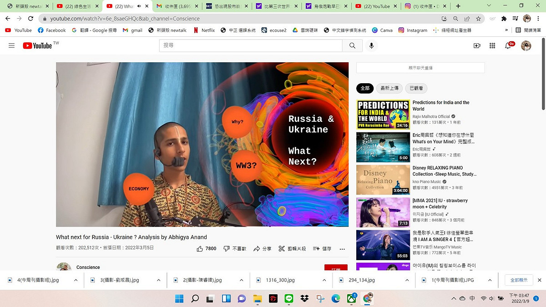546x307 pixels.
Task: Switch to the 綠色生活 YouTube tab
Action: click(x=77, y=6)
